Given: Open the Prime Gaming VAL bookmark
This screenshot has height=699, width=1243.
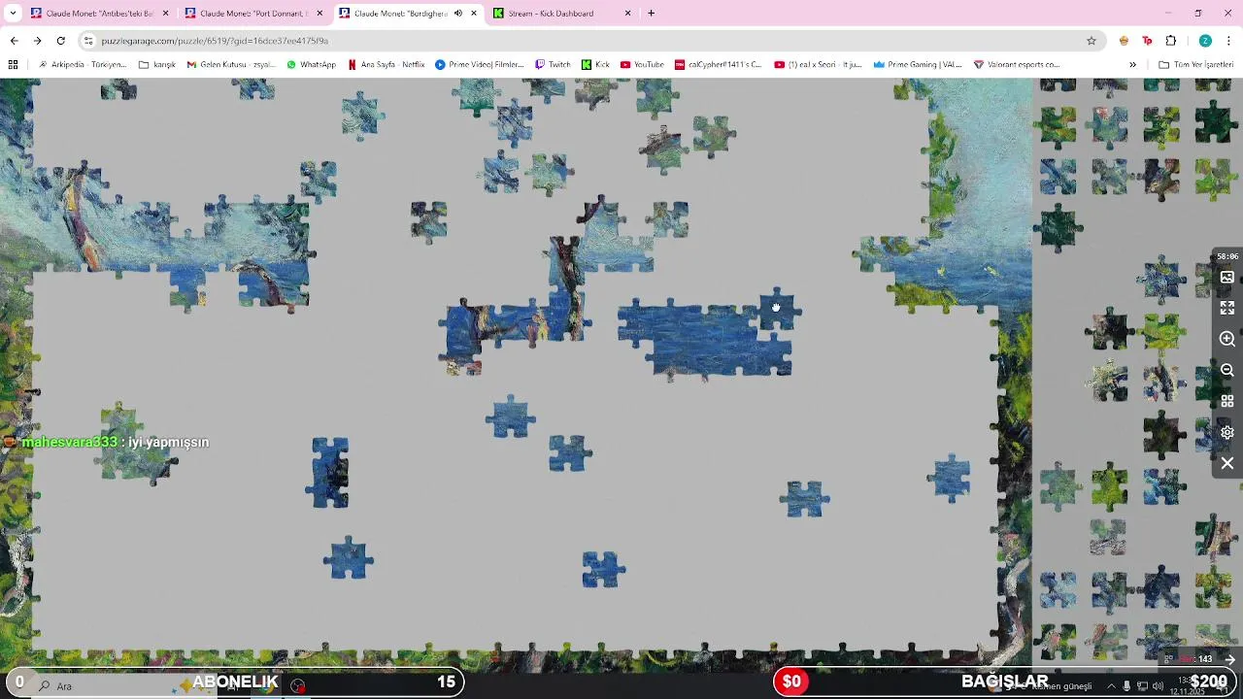Looking at the screenshot, I should pyautogui.click(x=918, y=65).
